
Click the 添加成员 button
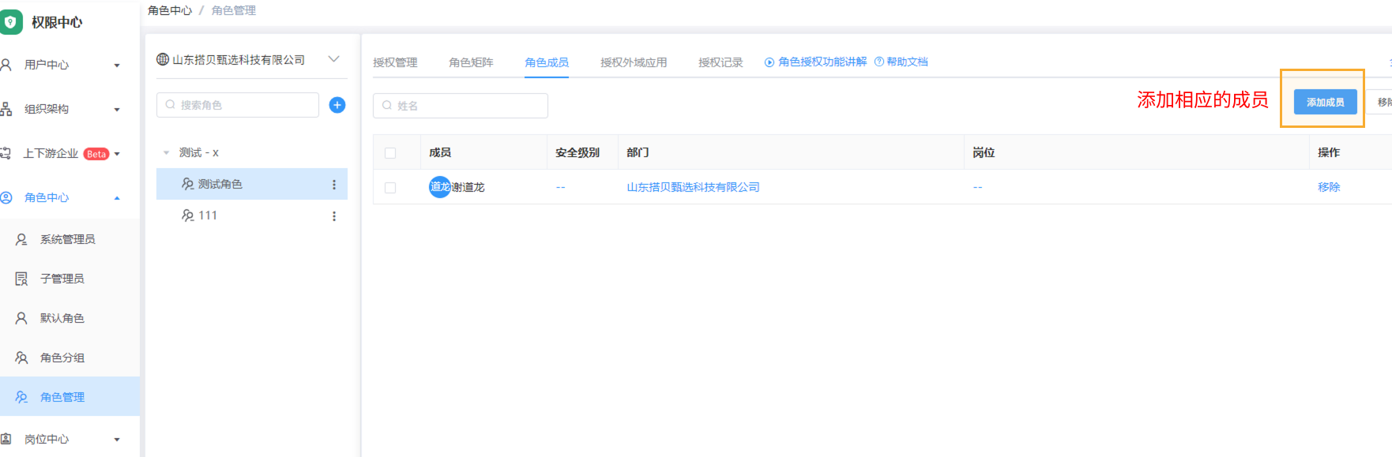pos(1325,102)
